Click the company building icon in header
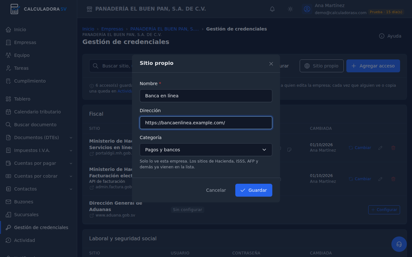This screenshot has width=412, height=257. (x=89, y=9)
